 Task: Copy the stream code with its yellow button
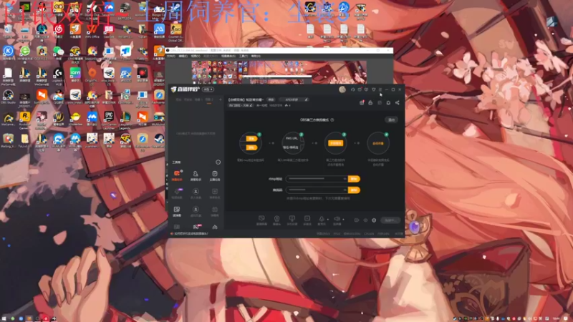354,190
